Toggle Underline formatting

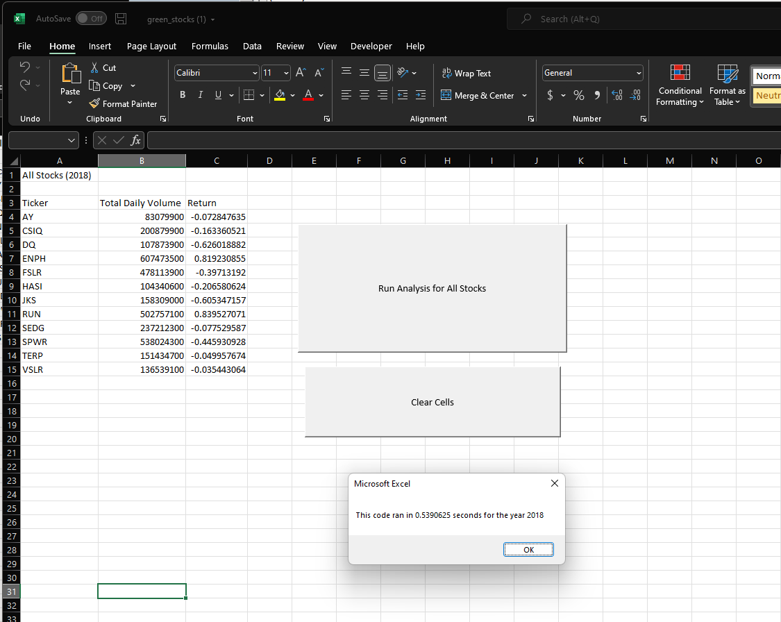click(218, 94)
